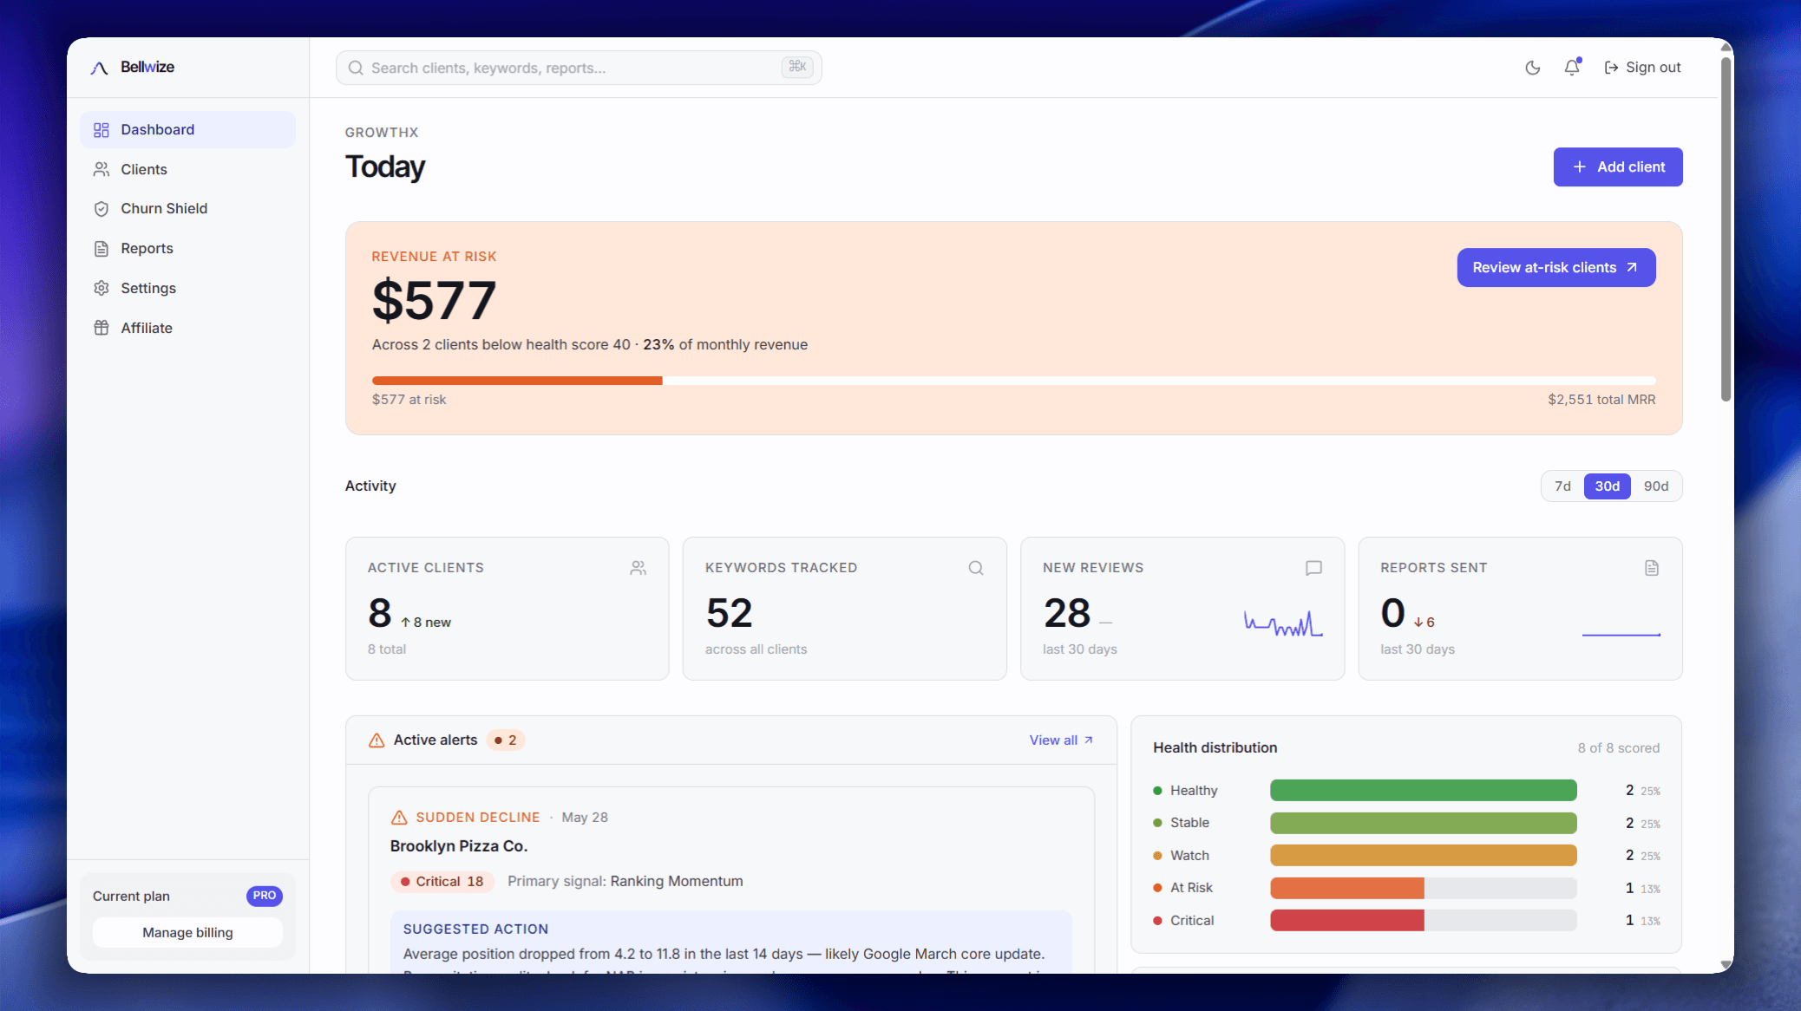Select the 90d activity range
Image resolution: width=1801 pixels, height=1011 pixels.
(1655, 486)
